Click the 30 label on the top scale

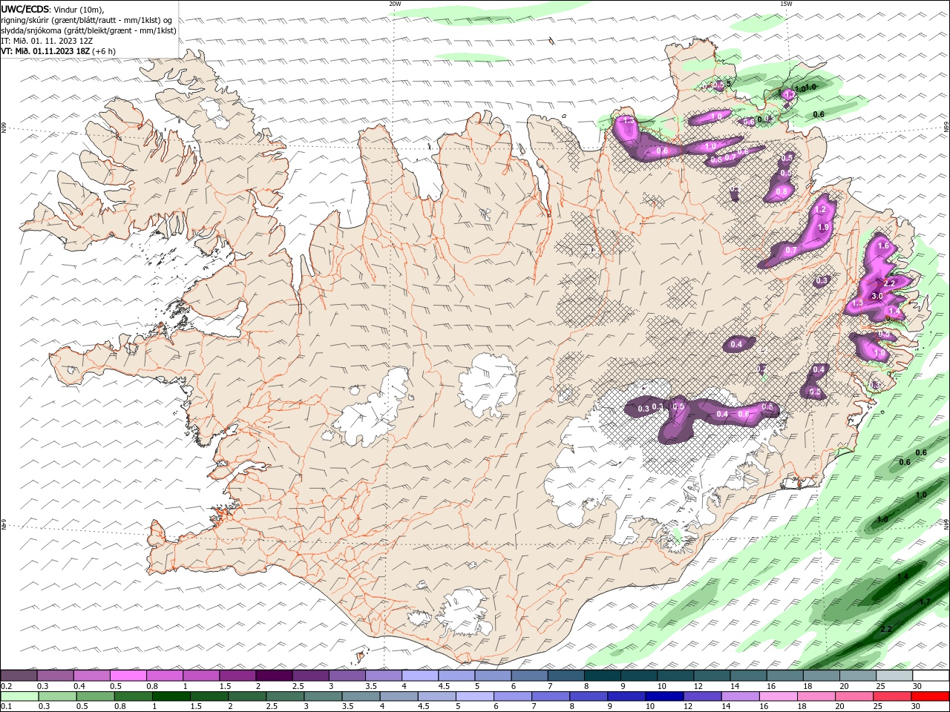coord(917,686)
